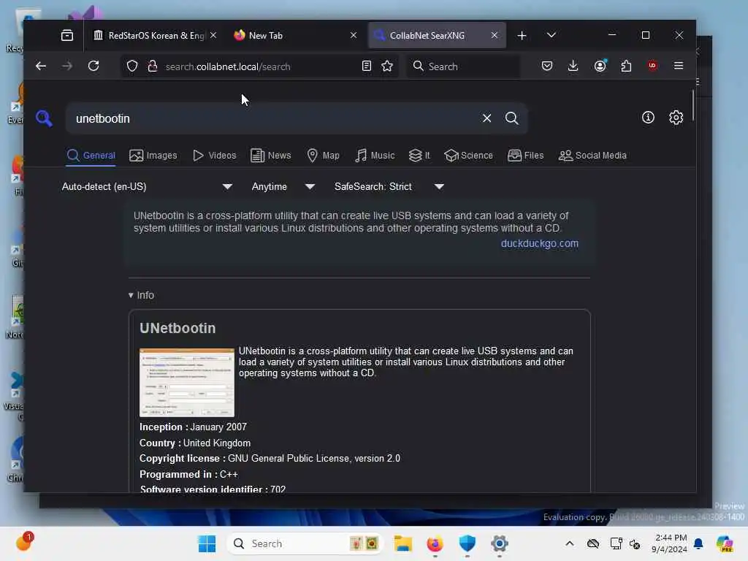Open uBlock Origin extension icon
748x561 pixels.
[x=652, y=66]
